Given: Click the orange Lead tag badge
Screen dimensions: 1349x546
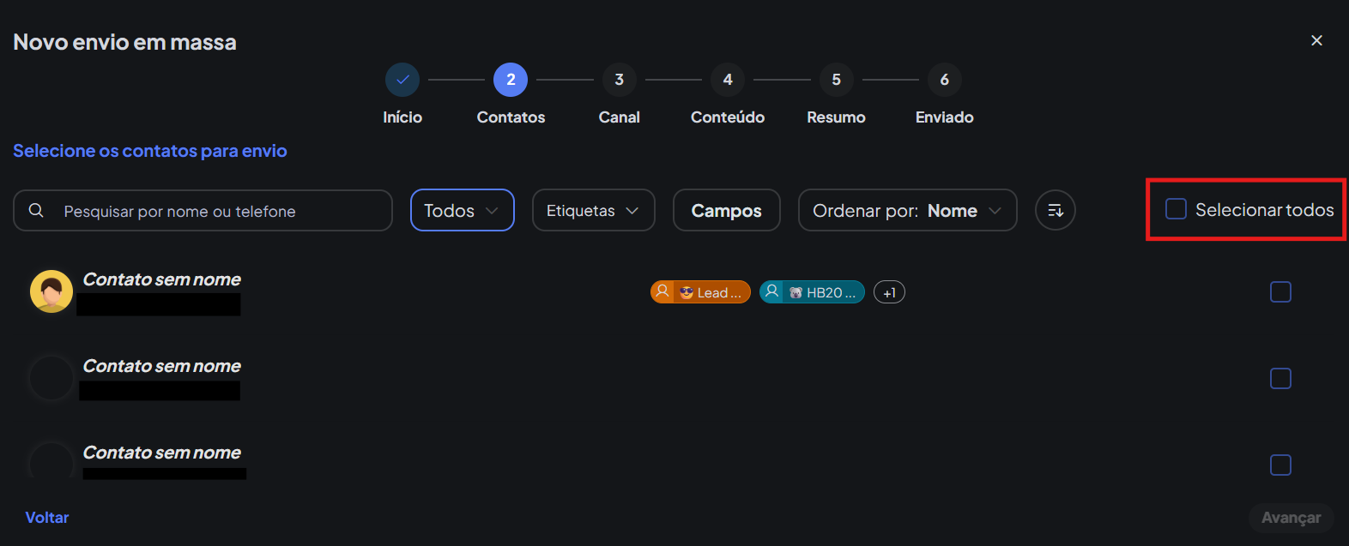Looking at the screenshot, I should pyautogui.click(x=700, y=292).
